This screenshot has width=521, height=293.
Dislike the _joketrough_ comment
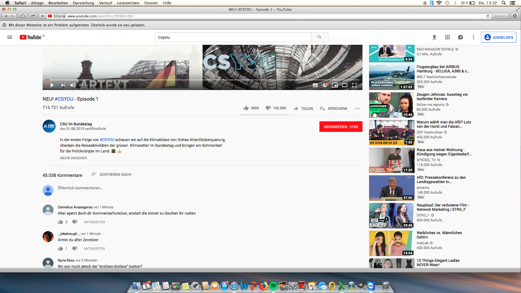coord(75,249)
